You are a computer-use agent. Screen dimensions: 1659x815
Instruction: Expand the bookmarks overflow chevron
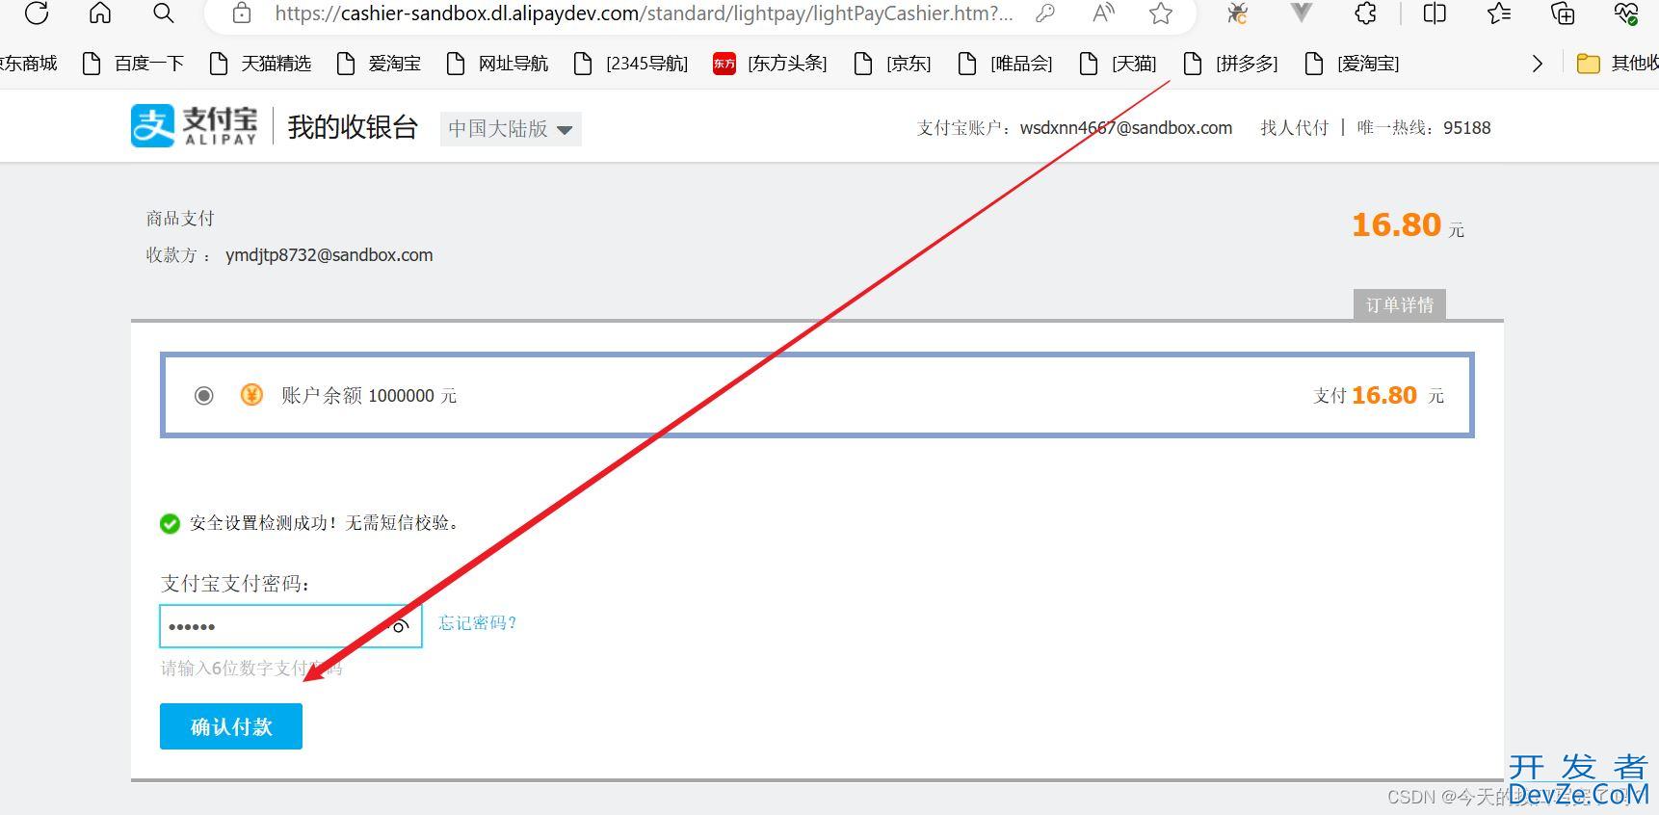pos(1537,64)
